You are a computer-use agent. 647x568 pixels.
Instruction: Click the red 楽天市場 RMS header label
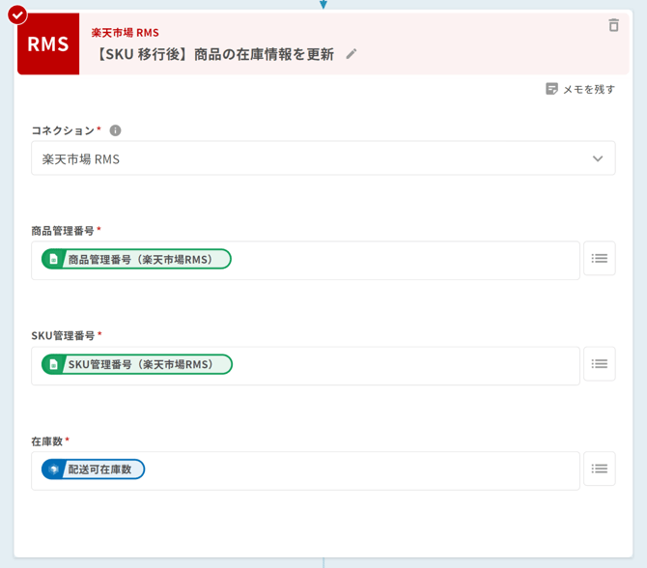coord(125,33)
